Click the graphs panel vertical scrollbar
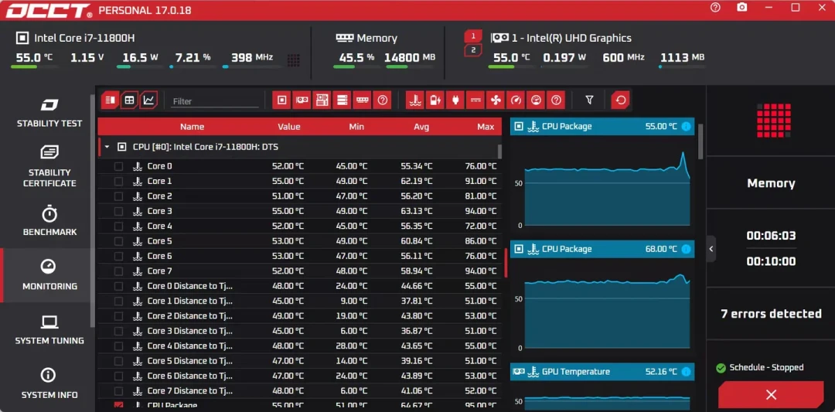The image size is (835, 412). pyautogui.click(x=700, y=141)
